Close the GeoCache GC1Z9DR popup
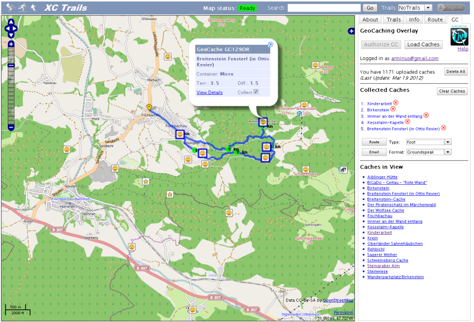Image resolution: width=474 pixels, height=322 pixels. click(x=270, y=44)
